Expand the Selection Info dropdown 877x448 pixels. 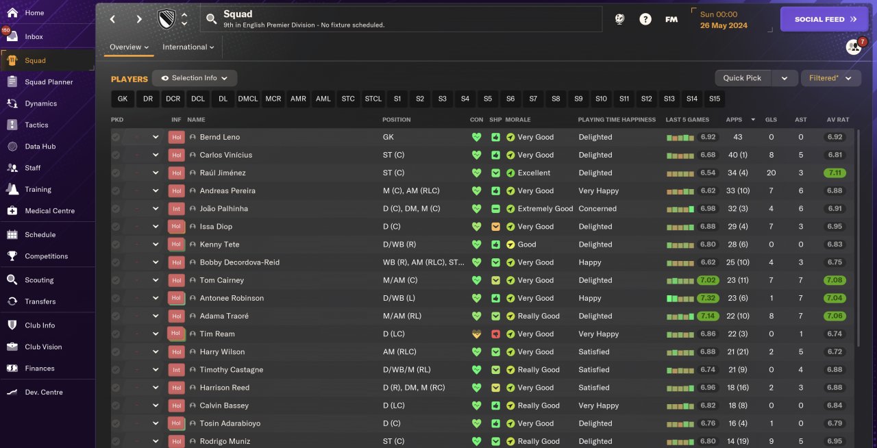195,78
